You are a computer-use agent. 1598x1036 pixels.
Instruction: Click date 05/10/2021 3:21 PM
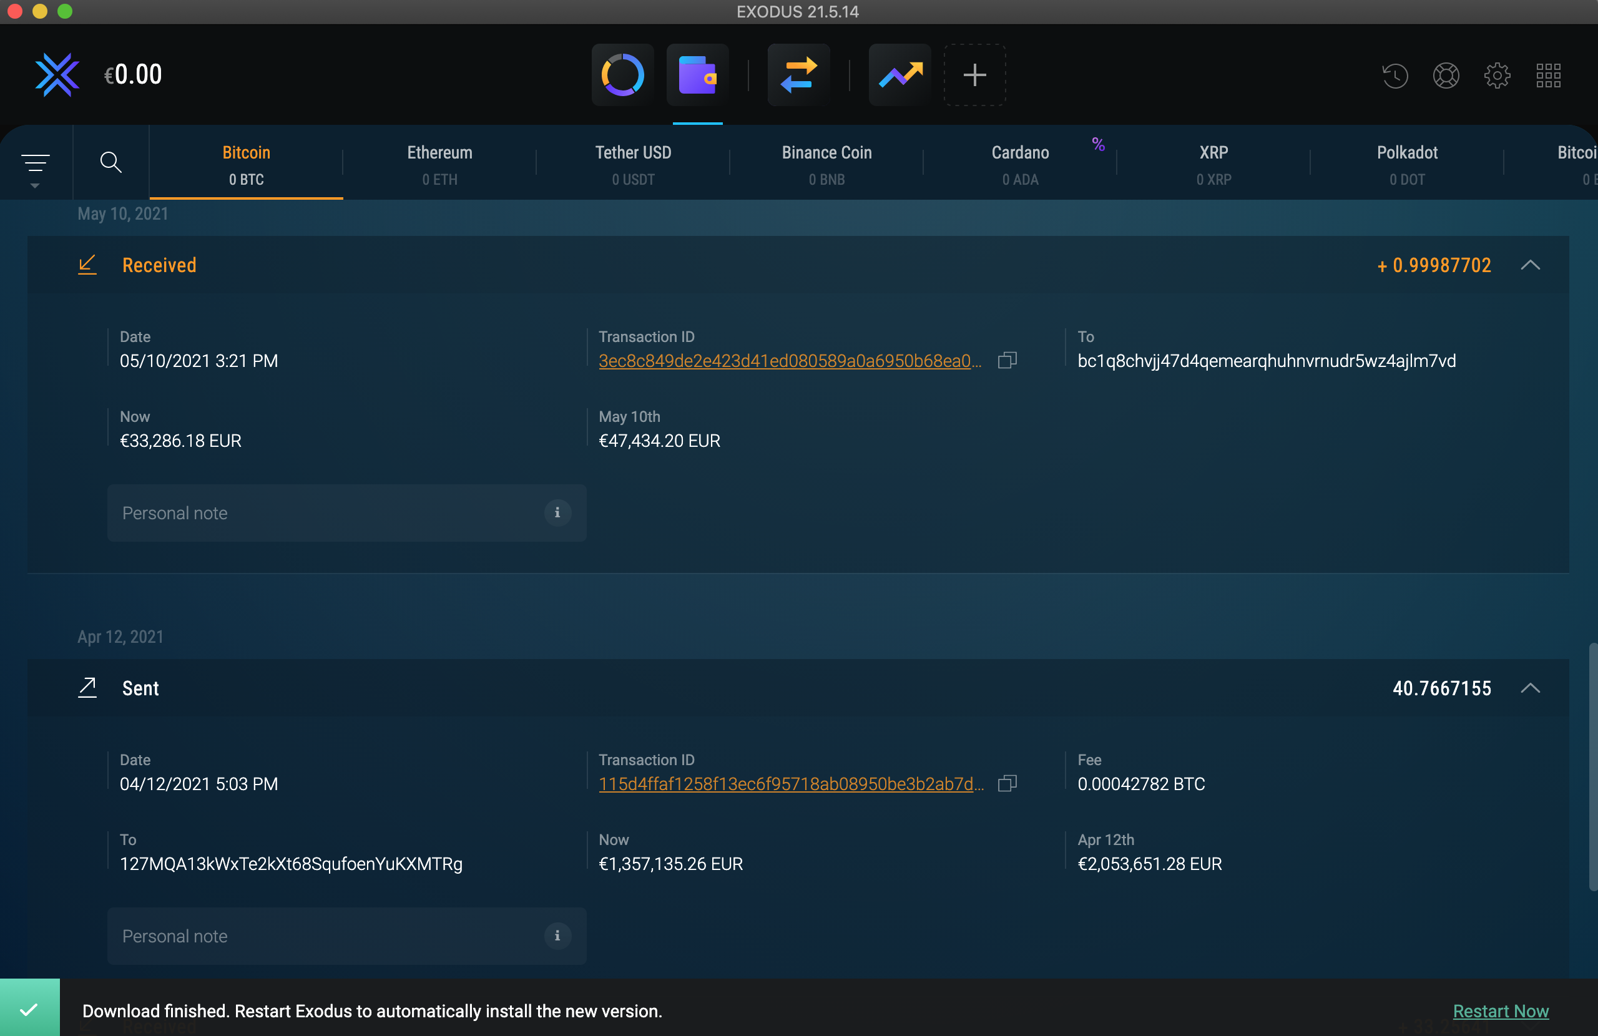coord(199,361)
